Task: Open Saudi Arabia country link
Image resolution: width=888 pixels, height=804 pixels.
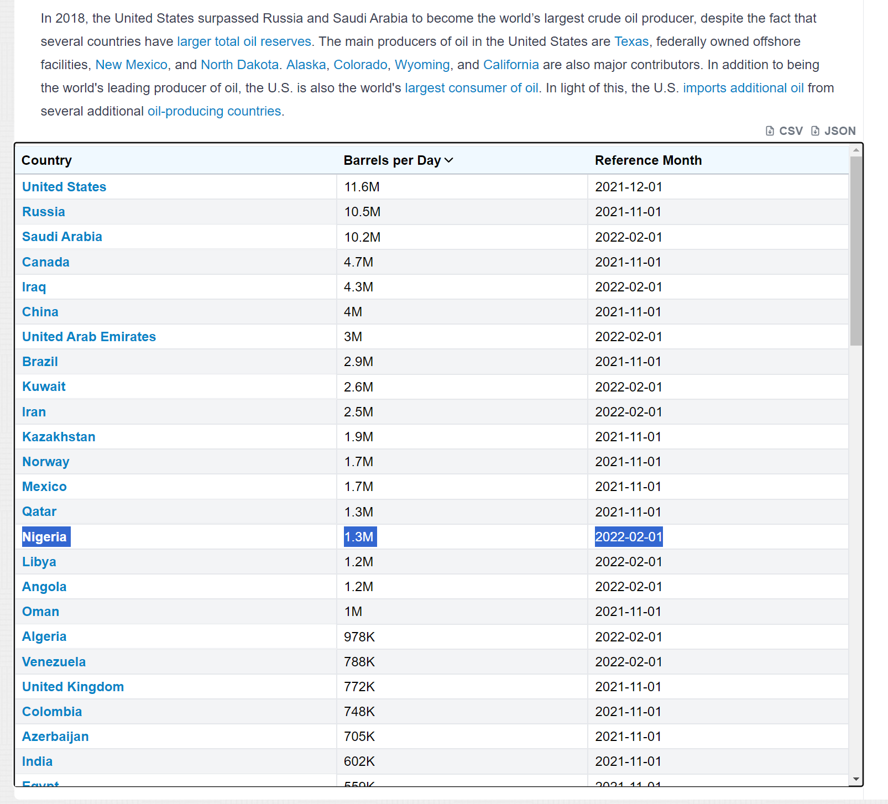Action: tap(62, 237)
